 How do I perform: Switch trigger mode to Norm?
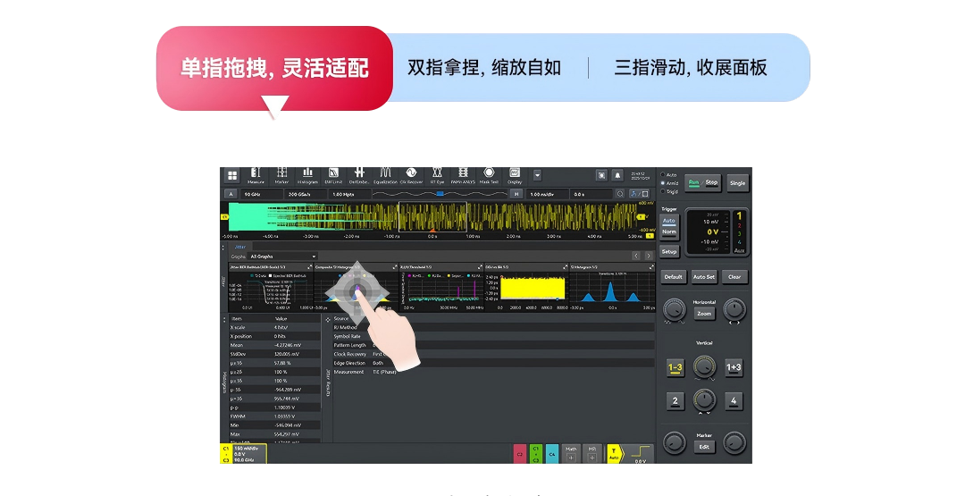pos(669,232)
